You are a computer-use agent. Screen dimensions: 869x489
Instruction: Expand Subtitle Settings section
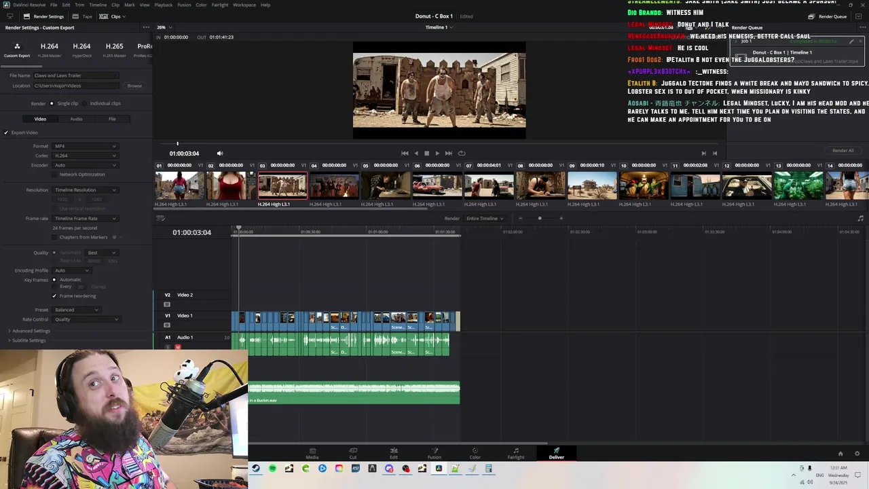pyautogui.click(x=27, y=340)
